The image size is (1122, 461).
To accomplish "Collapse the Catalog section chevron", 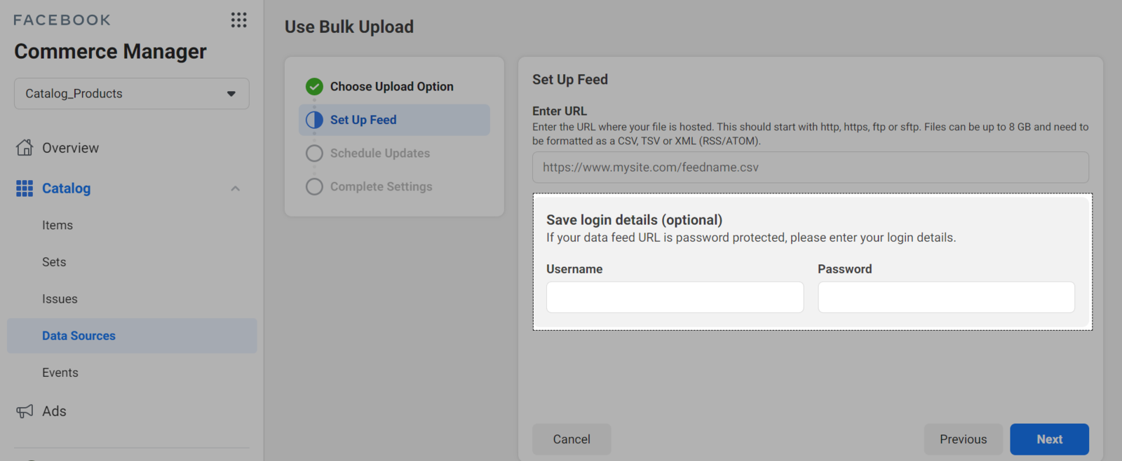I will tap(236, 188).
